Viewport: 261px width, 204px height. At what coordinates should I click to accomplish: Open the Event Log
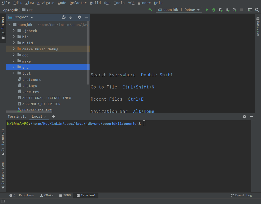[x=241, y=195]
